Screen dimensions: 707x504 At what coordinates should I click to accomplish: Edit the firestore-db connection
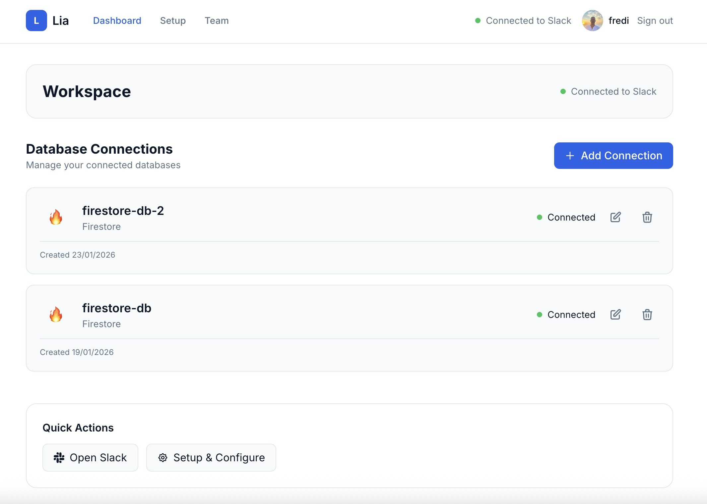pos(615,315)
